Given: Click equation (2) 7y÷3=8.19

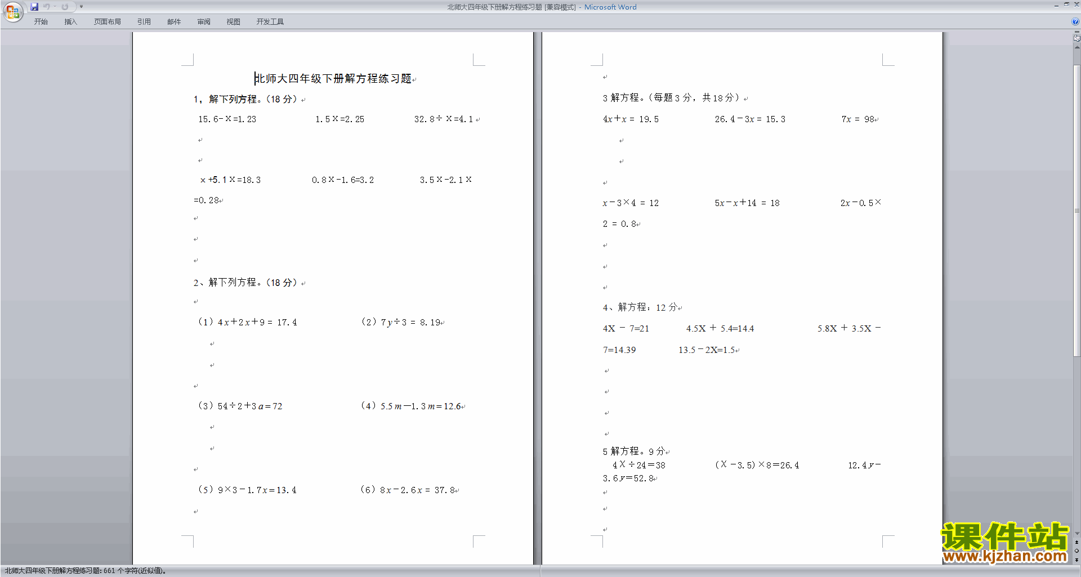Looking at the screenshot, I should 401,323.
